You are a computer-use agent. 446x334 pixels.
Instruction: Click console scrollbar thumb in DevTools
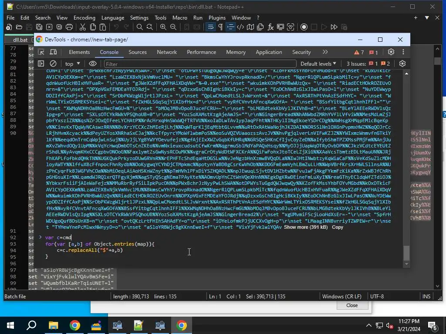[x=406, y=253]
